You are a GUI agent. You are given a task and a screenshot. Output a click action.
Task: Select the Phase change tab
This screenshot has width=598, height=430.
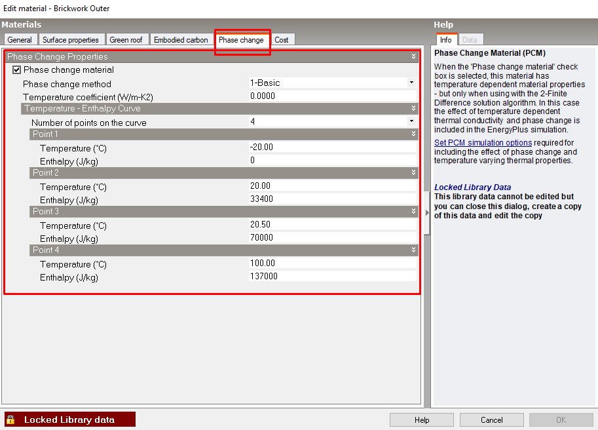tap(241, 40)
